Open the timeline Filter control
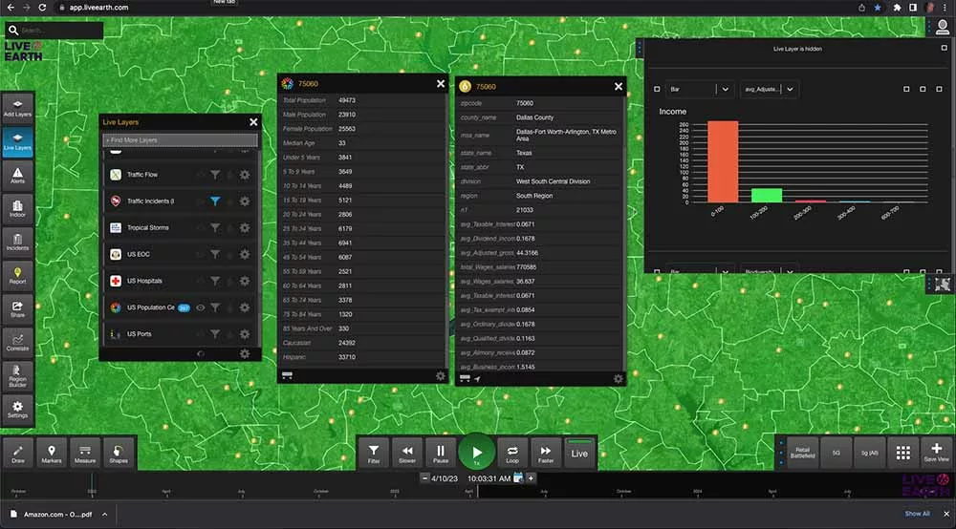Screen dimensions: 956x529 click(374, 454)
